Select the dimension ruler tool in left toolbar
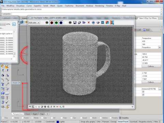164x123 pixels. (x=7, y=93)
